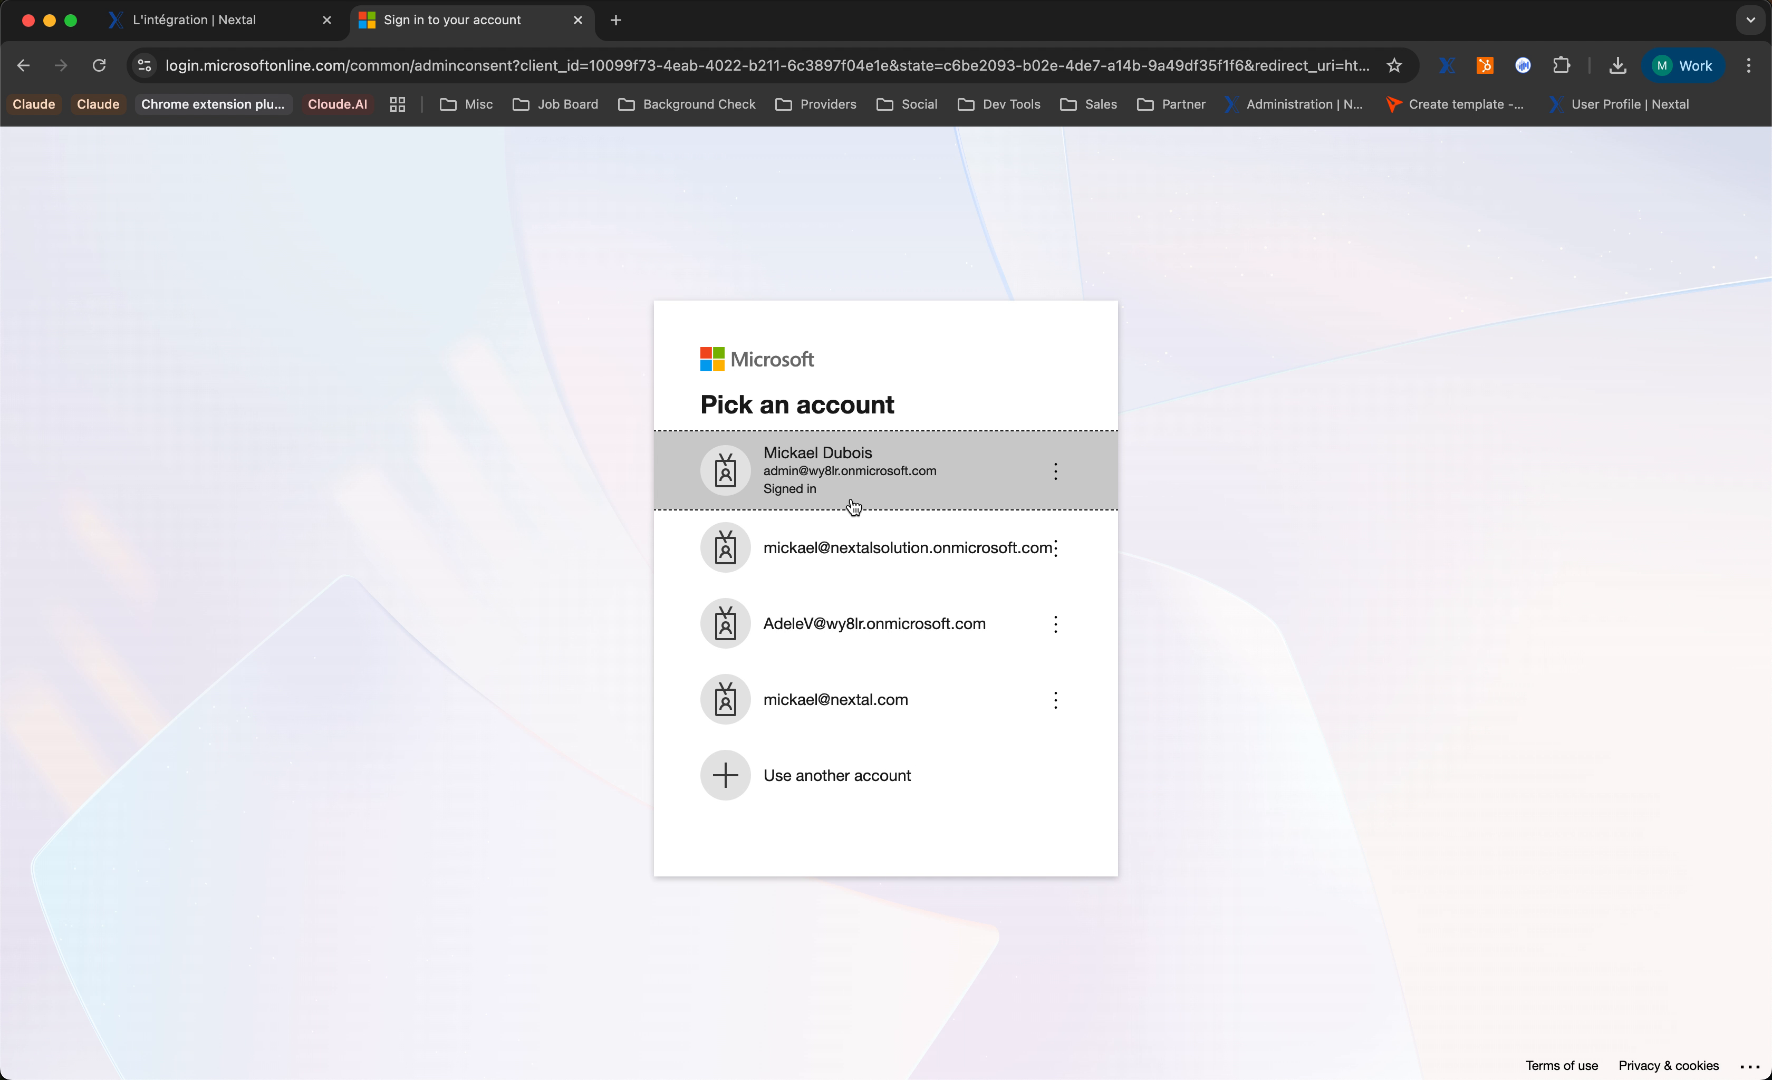Open the Chrome three-dot menu
1772x1080 pixels.
[1749, 65]
